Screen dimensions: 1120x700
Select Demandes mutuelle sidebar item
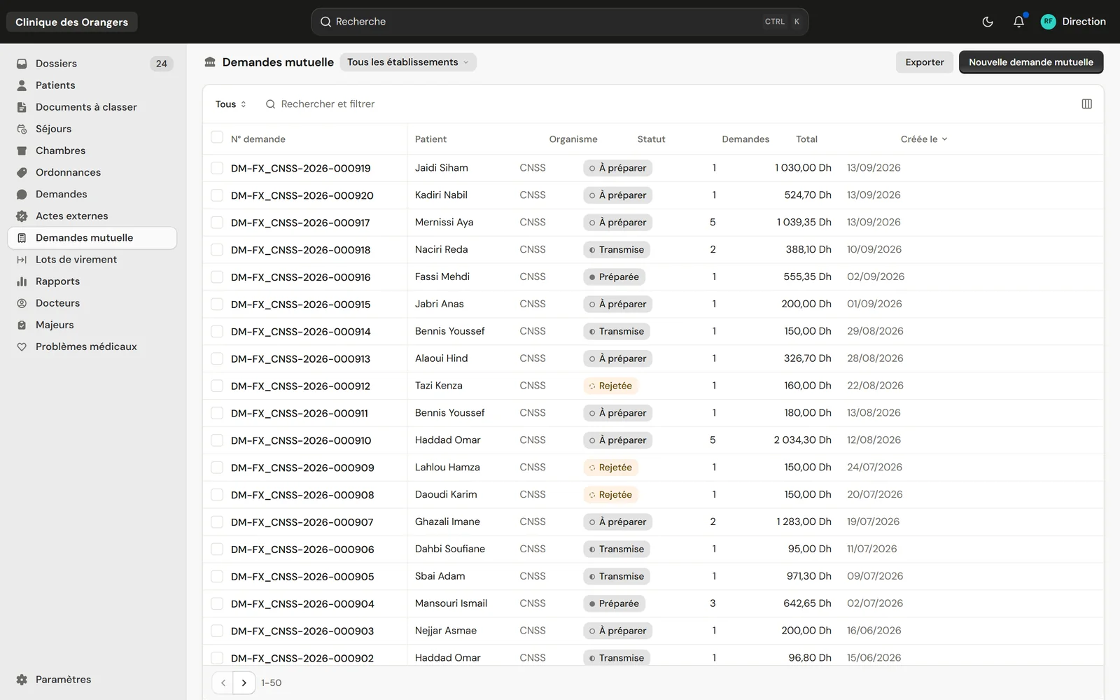(x=92, y=238)
